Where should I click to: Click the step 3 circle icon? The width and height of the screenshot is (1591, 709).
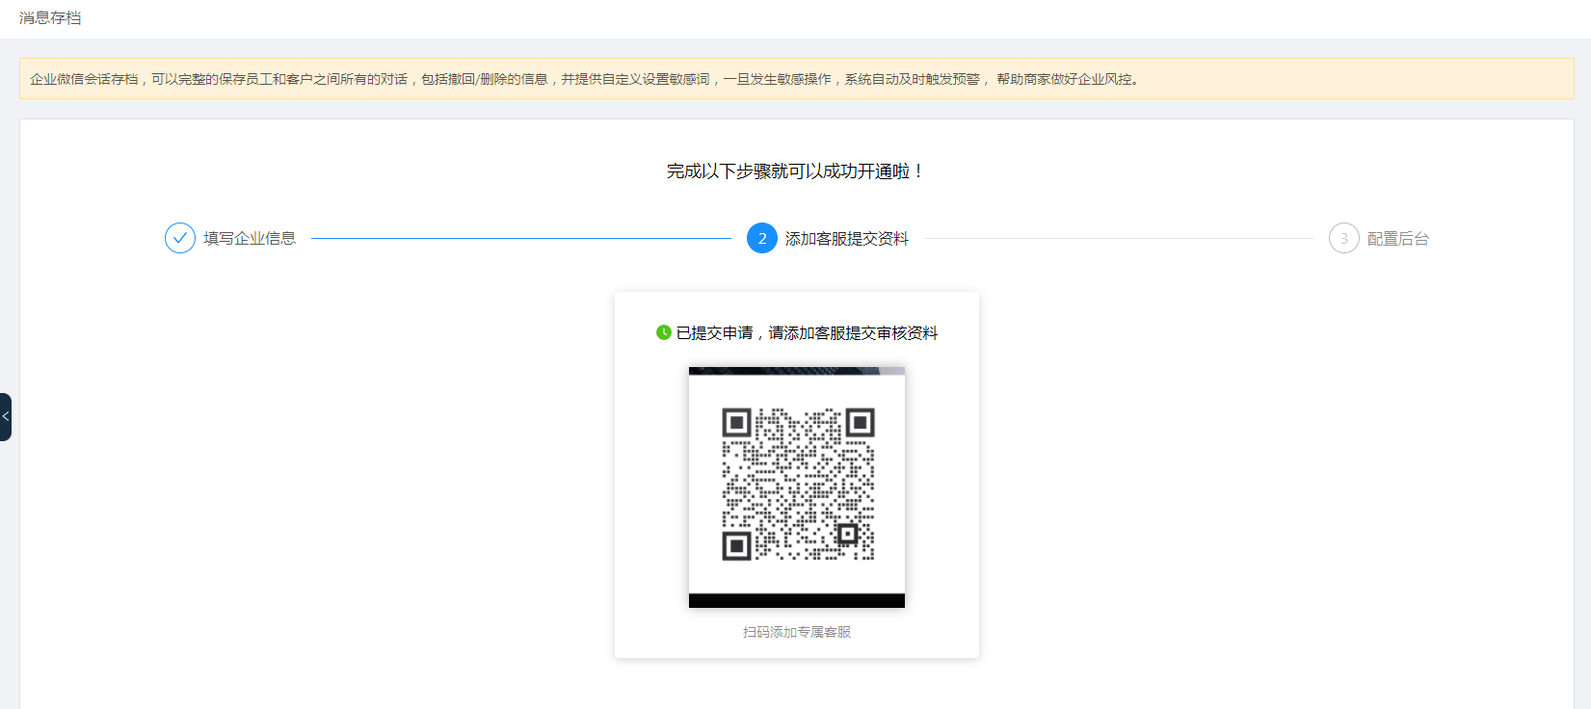click(1344, 238)
